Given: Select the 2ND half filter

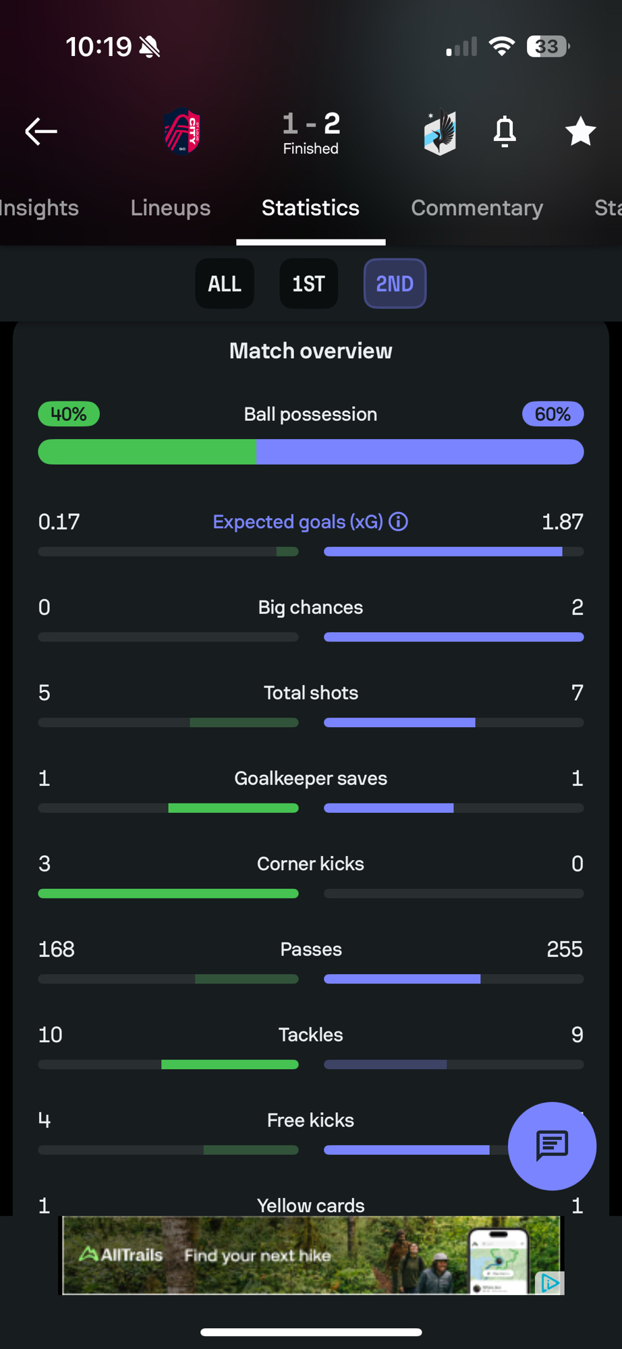Looking at the screenshot, I should [x=395, y=284].
